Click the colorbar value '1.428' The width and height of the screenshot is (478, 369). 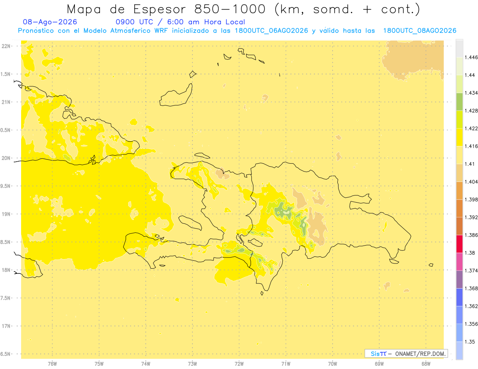[x=471, y=111]
